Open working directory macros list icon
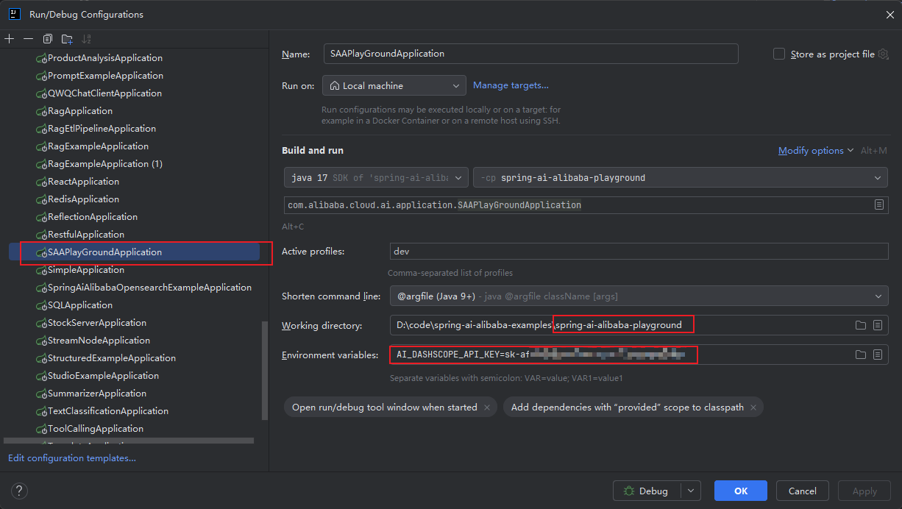Screen dimensions: 902x509 pos(878,325)
